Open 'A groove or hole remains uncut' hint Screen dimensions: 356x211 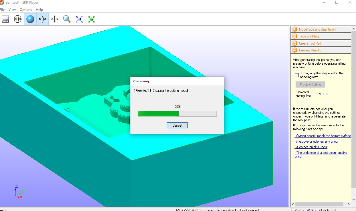click(x=316, y=142)
